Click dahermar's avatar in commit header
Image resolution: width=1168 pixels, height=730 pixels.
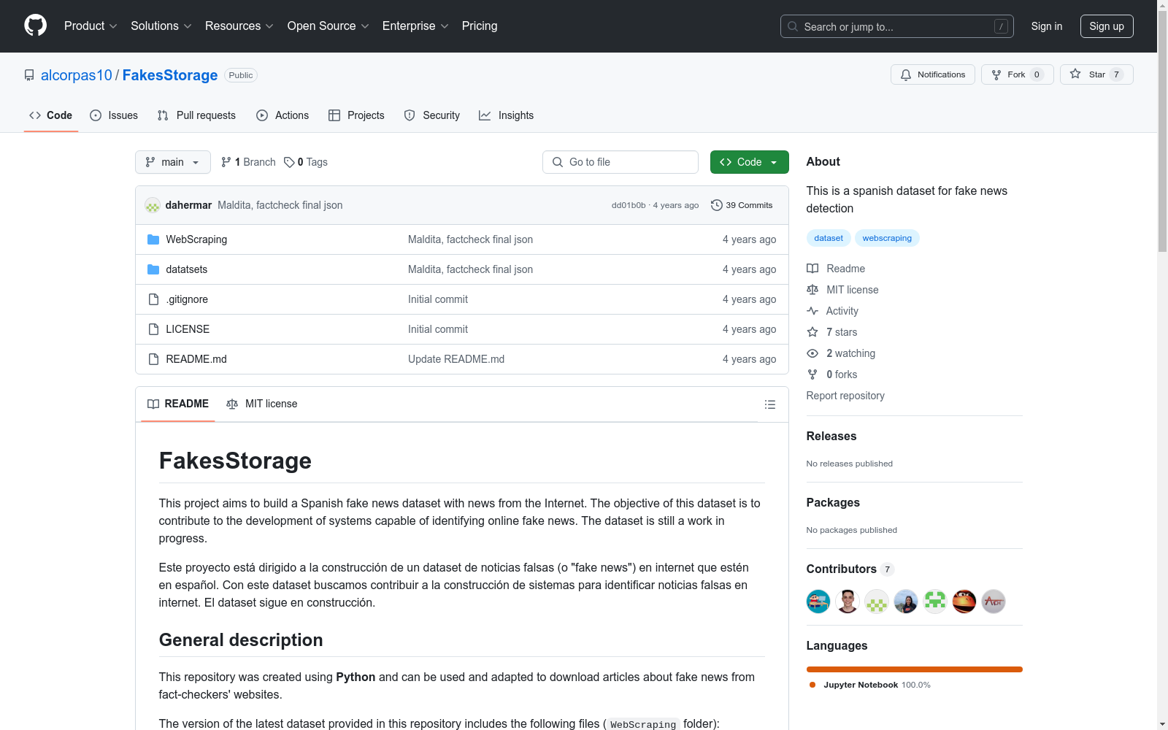[153, 205]
